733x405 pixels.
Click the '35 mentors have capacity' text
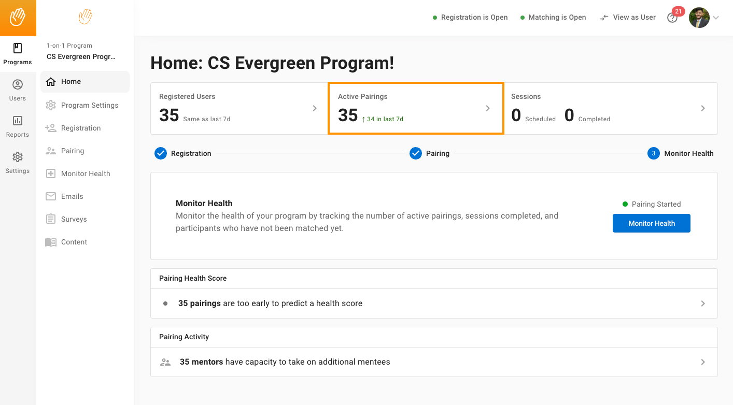point(285,362)
